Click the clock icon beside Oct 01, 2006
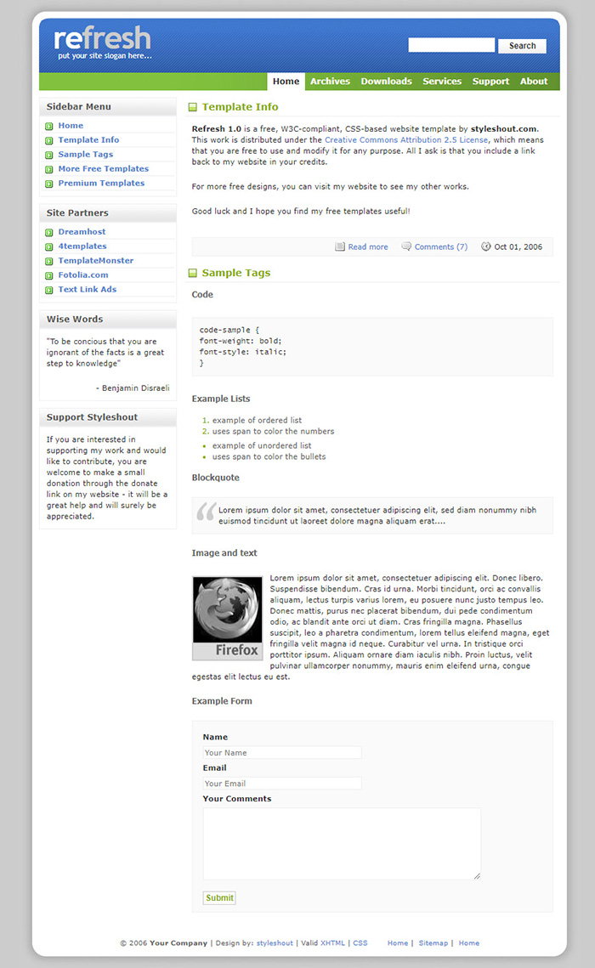 pos(485,247)
